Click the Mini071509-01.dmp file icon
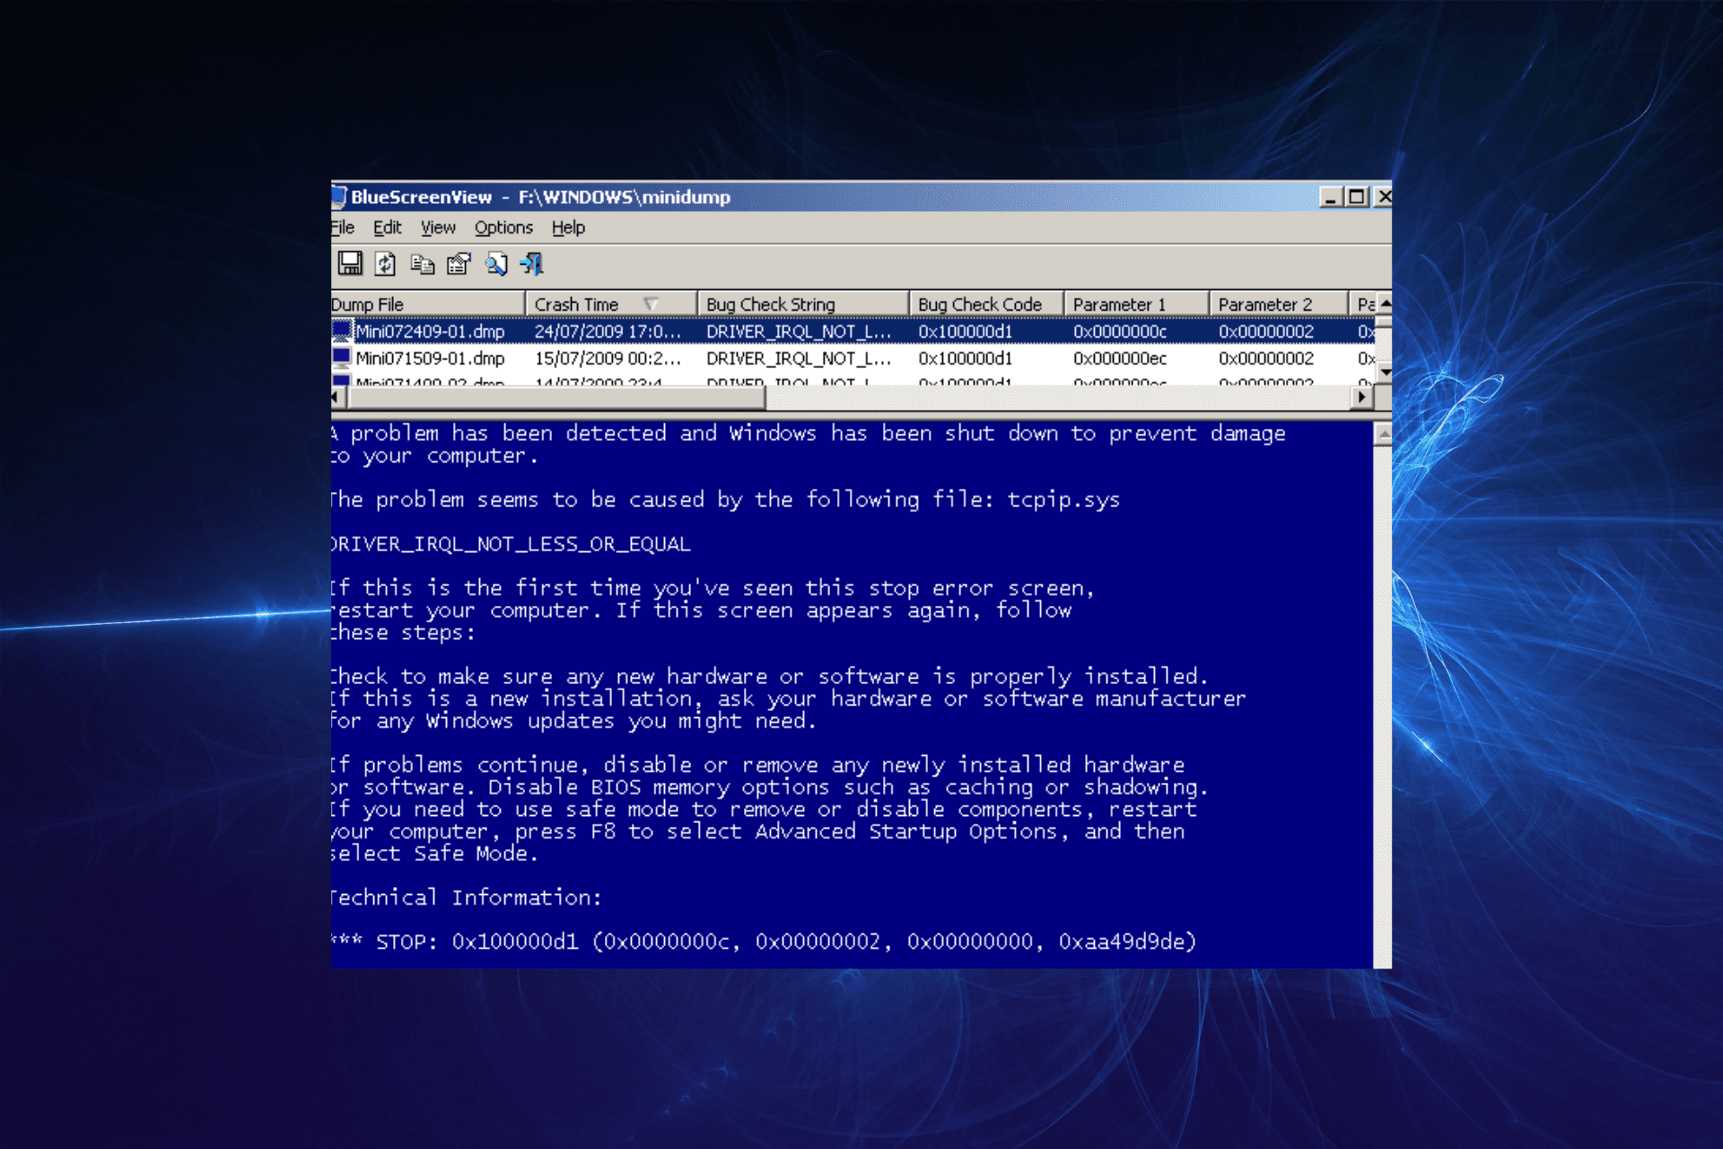 (341, 357)
